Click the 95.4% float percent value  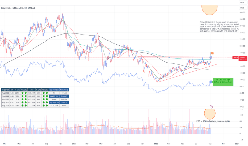[x=64, y=106]
